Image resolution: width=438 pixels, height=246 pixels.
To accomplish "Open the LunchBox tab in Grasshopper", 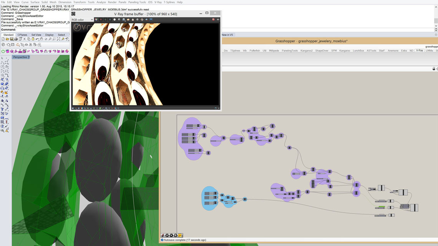I will (x=358, y=51).
